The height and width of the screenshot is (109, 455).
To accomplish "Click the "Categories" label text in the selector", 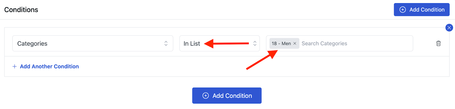I will coord(32,44).
